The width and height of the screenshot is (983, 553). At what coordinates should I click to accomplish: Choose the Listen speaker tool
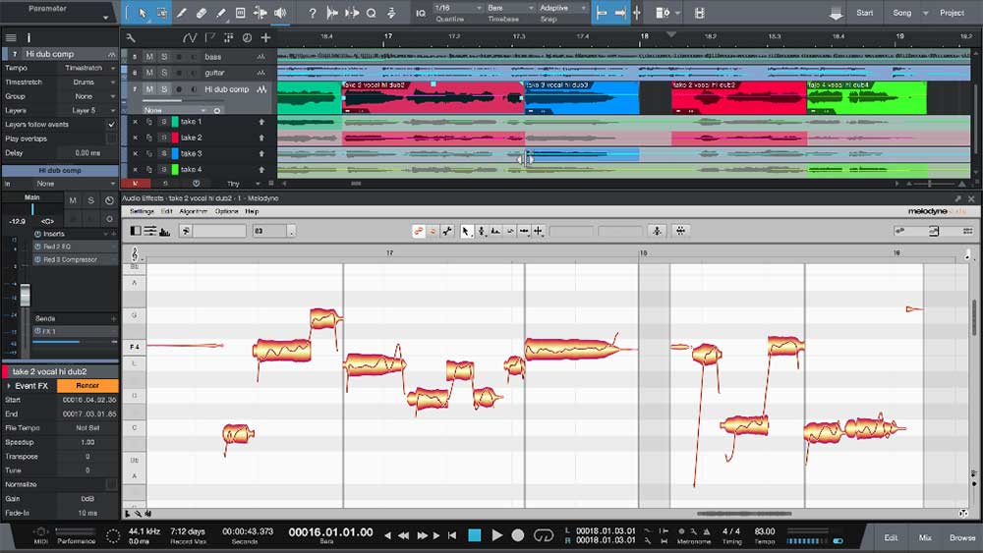(280, 13)
